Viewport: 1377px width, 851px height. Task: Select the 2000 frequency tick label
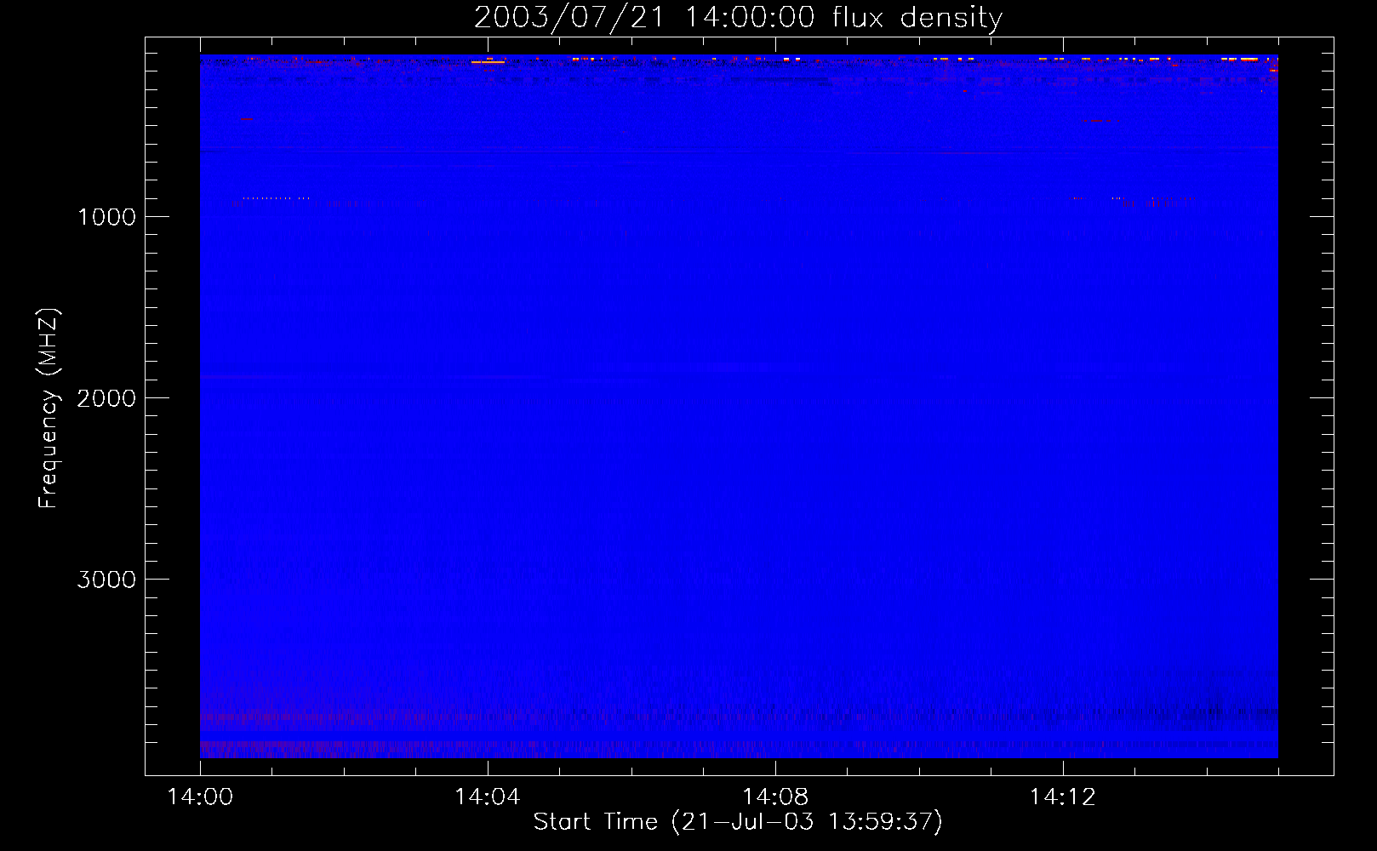pos(106,398)
